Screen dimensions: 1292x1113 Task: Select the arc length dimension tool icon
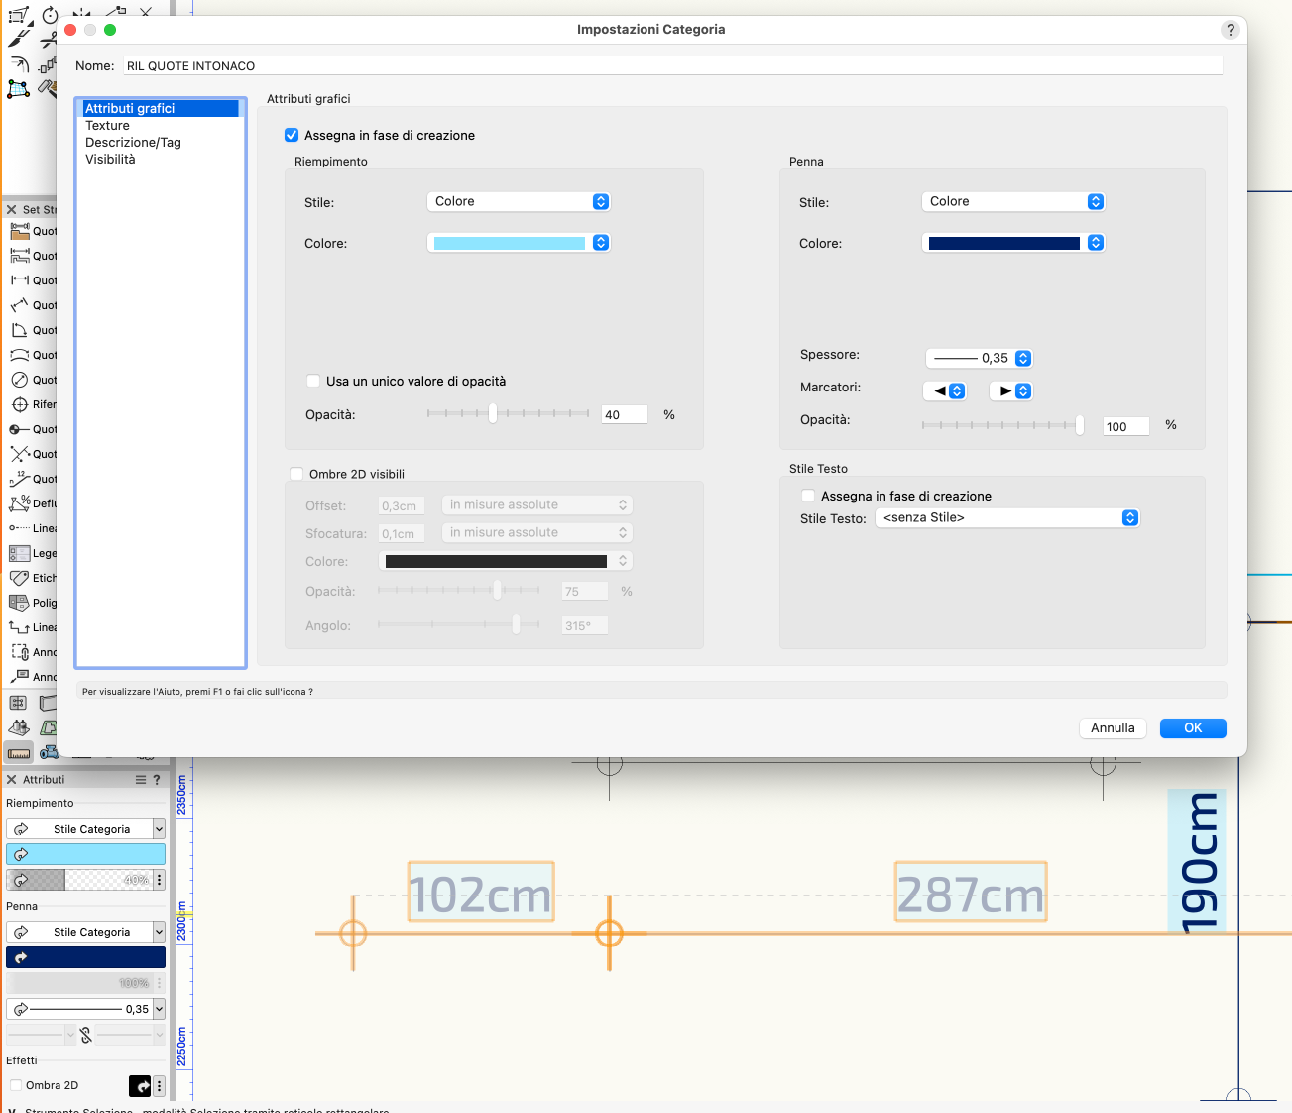pos(19,355)
